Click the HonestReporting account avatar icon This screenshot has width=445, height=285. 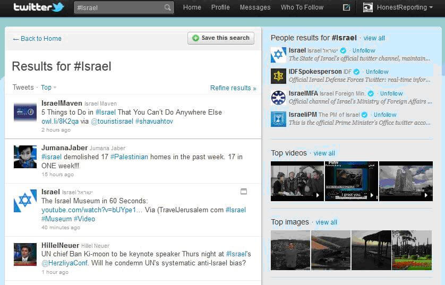[367, 7]
